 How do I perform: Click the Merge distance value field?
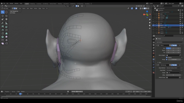point(174,60)
